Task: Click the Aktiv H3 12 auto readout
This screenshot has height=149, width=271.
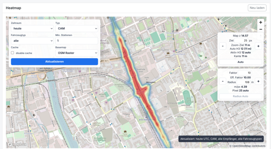Action: pyautogui.click(x=240, y=53)
